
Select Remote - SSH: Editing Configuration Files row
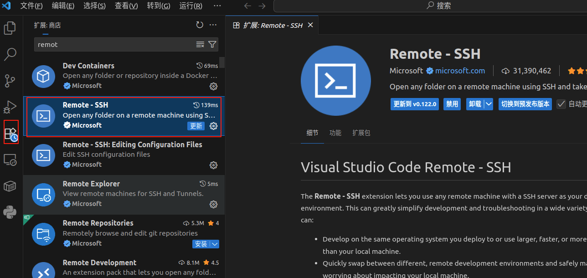(x=124, y=155)
